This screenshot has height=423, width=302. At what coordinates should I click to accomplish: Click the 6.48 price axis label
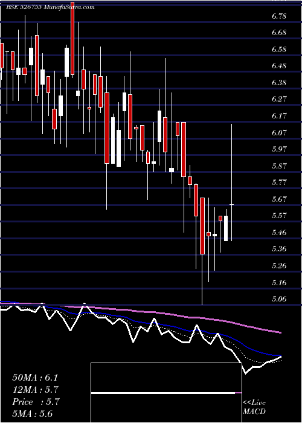279,66
